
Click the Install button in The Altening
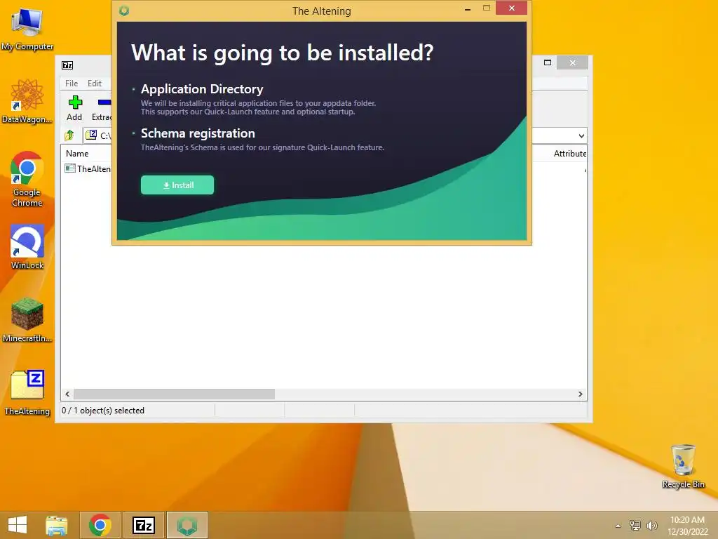coord(177,185)
